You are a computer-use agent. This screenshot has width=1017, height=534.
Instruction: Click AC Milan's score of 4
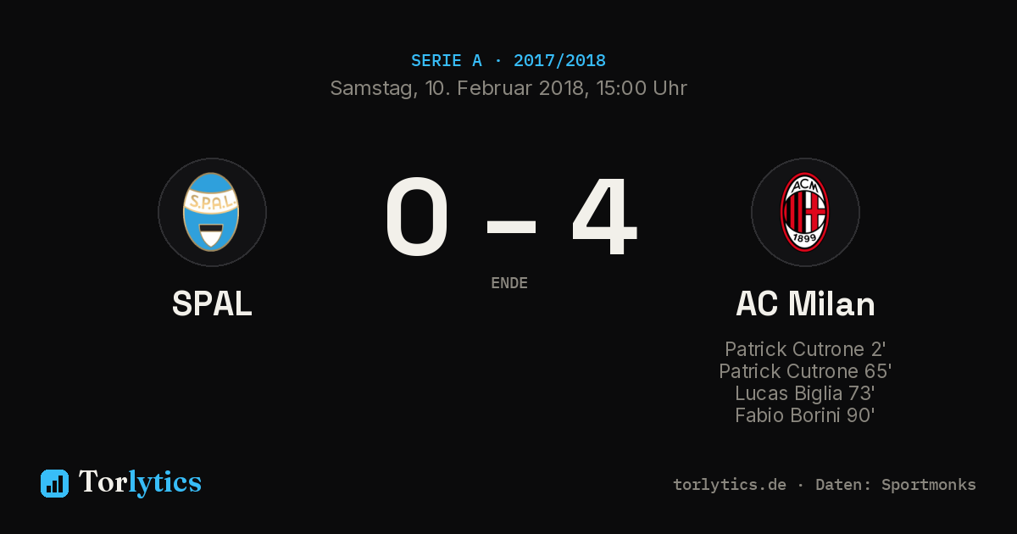click(x=603, y=217)
